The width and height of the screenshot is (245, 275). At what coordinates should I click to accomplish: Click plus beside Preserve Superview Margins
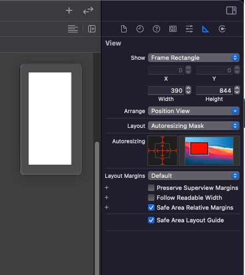point(107,188)
